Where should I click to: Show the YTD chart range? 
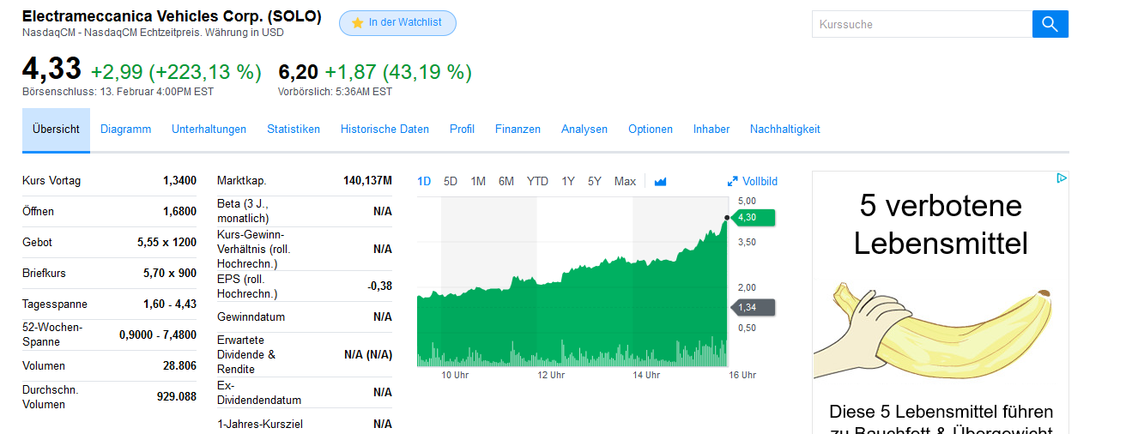(x=537, y=181)
